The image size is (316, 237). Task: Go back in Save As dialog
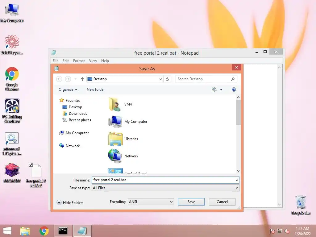(x=59, y=79)
